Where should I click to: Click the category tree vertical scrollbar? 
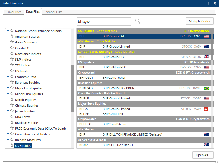[x=73, y=88]
